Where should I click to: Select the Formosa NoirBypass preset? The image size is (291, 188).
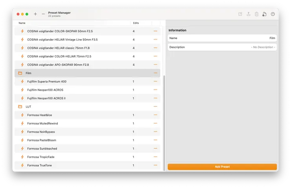(x=87, y=132)
